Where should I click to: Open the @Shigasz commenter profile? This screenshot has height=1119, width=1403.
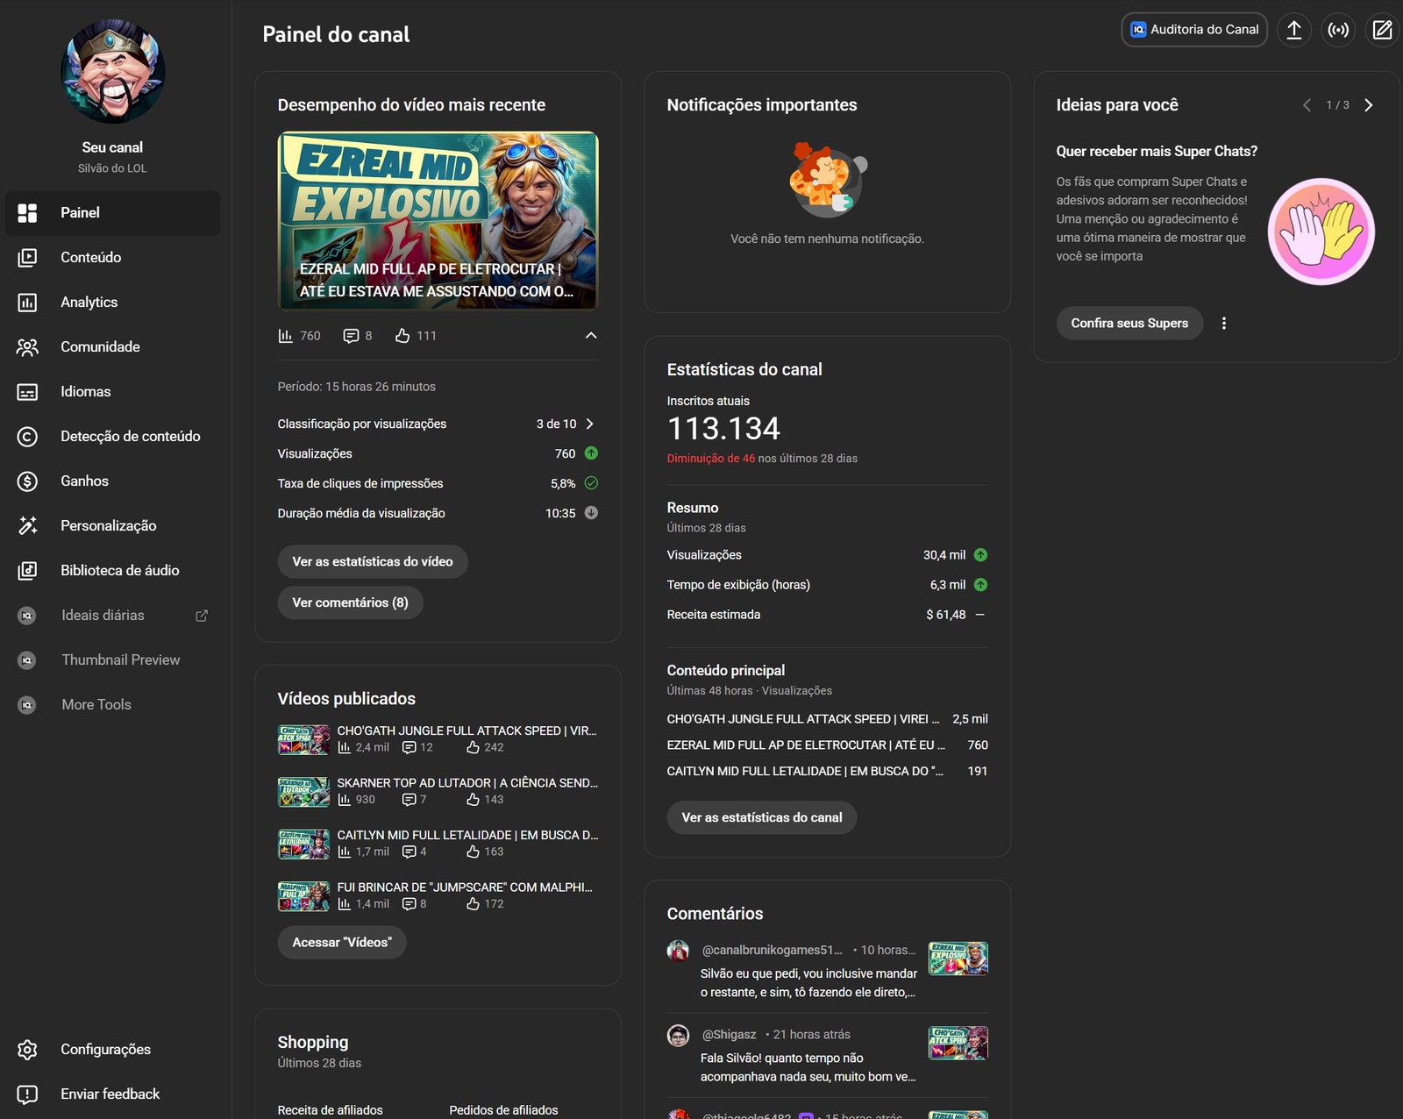[x=729, y=1035]
